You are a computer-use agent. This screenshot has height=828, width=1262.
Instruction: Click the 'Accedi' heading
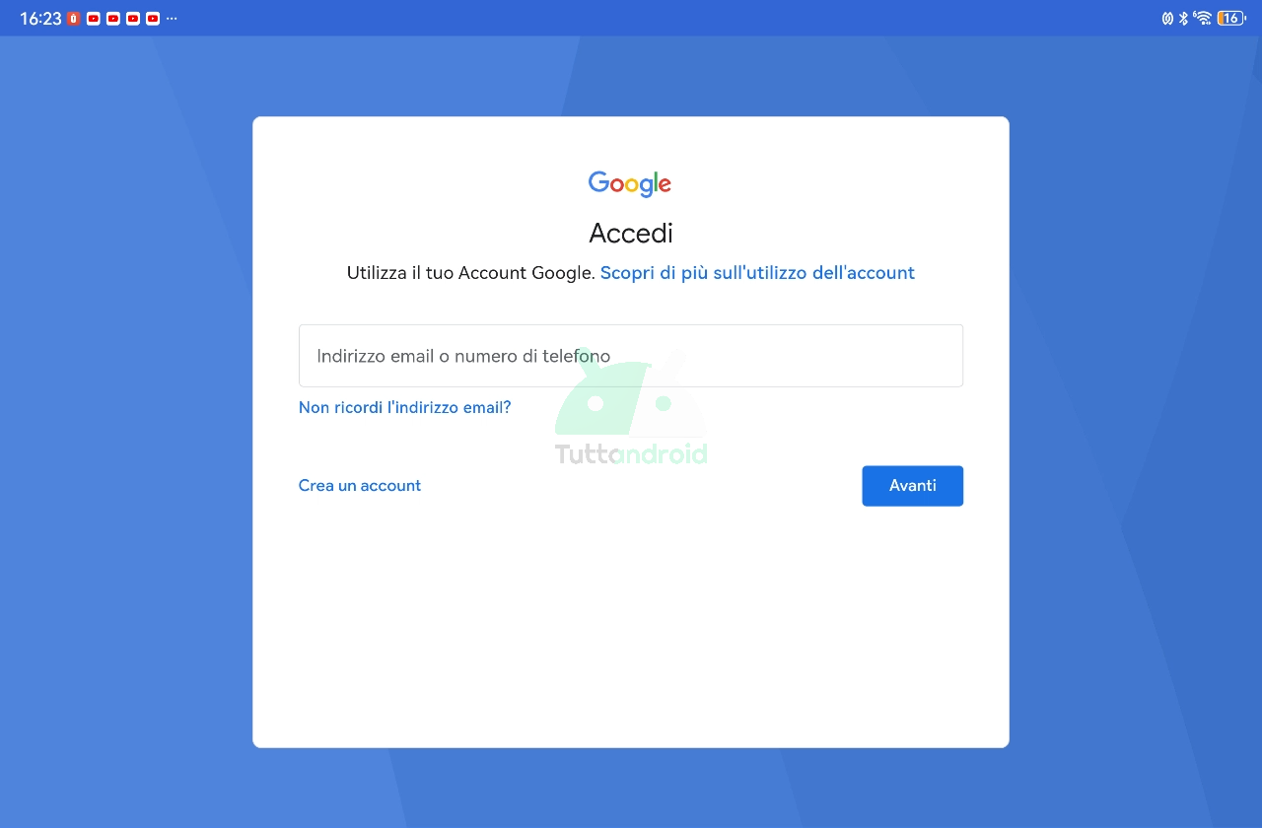pyautogui.click(x=631, y=234)
